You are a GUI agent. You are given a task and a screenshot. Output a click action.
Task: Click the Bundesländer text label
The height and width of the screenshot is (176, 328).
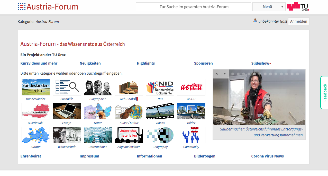[36, 99]
